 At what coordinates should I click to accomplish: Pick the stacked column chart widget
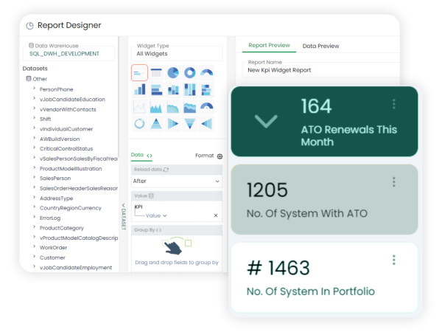(173, 90)
